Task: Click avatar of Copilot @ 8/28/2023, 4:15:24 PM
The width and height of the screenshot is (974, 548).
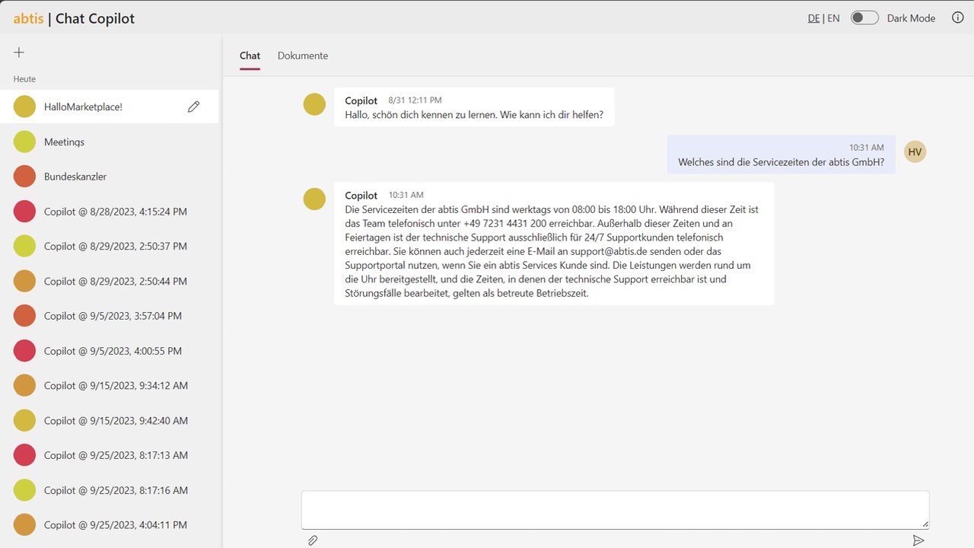Action: point(25,212)
